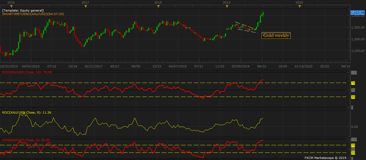Click the 30 level tag in RSI 14 pane
366x160 pixels.
click(x=353, y=97)
